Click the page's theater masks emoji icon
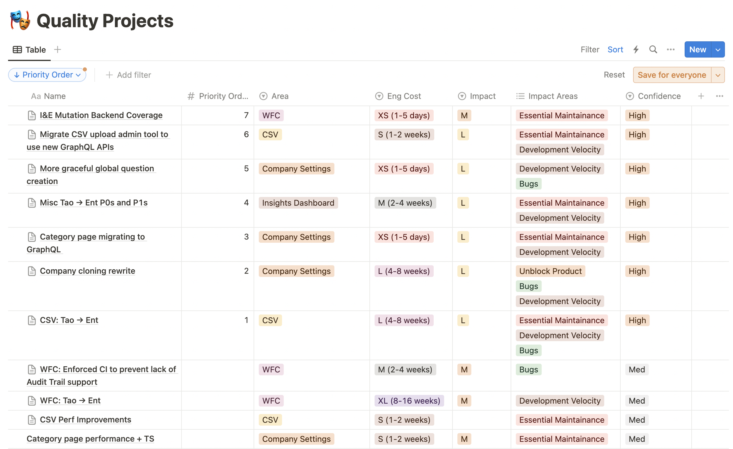Image resolution: width=733 pixels, height=449 pixels. point(20,21)
